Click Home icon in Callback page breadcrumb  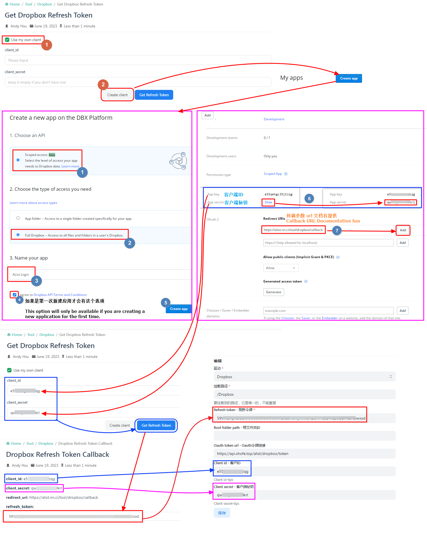click(x=8, y=443)
